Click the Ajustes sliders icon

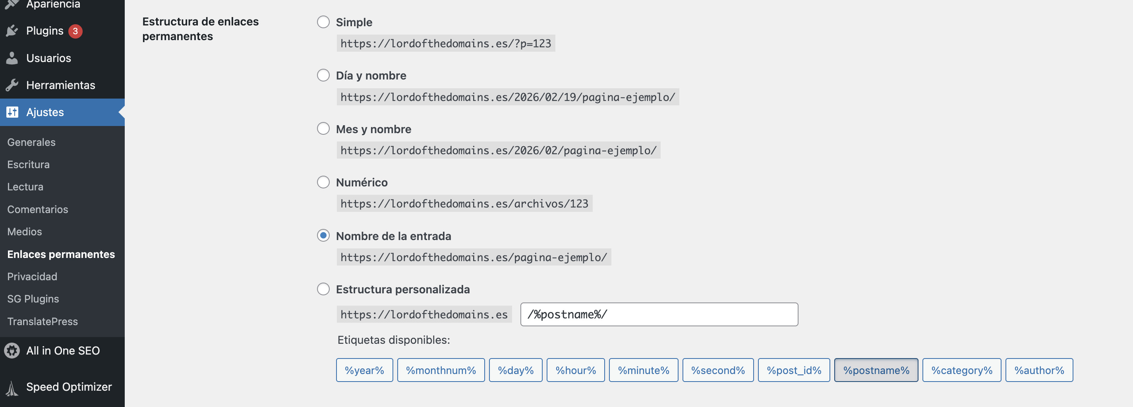(13, 112)
